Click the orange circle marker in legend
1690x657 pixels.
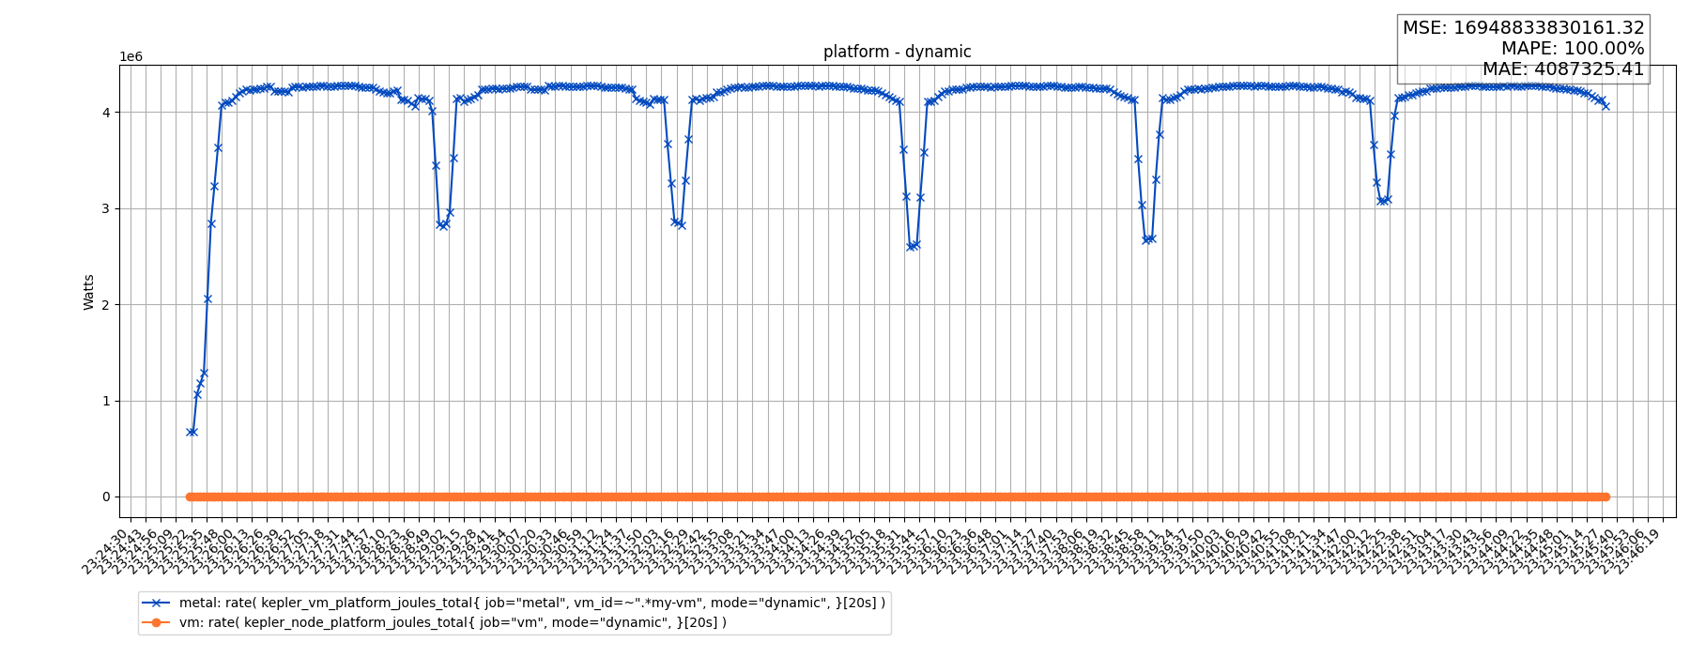coord(157,622)
